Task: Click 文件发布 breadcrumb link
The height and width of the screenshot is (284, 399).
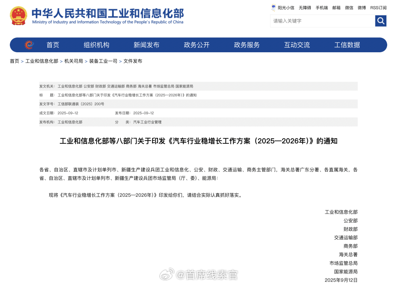Action: click(x=133, y=61)
